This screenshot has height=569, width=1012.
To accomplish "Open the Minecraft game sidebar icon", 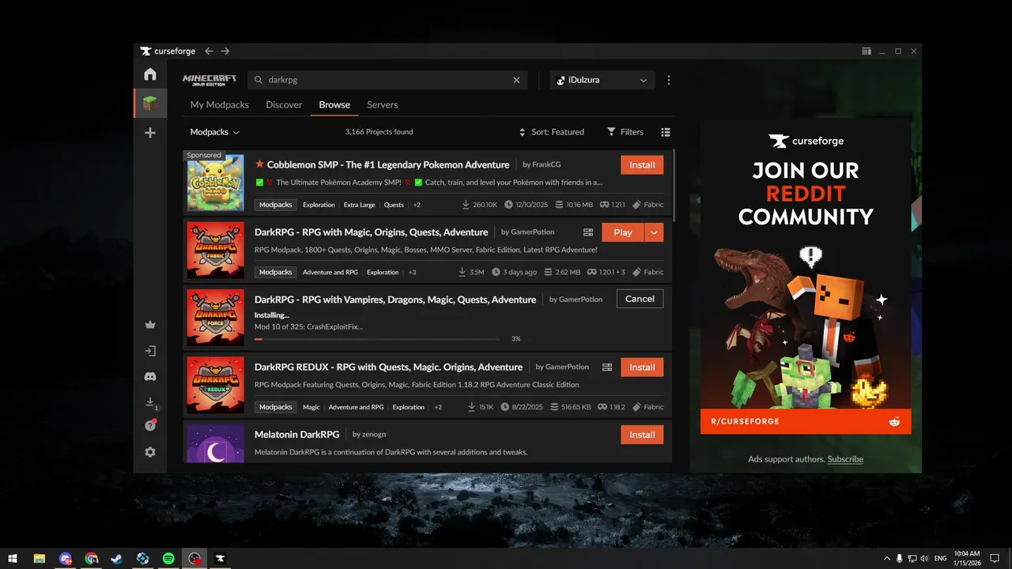I will coord(150,104).
